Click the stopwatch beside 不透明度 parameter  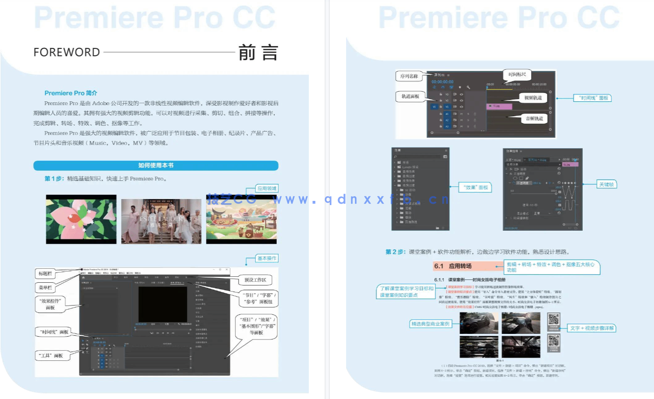tap(513, 183)
